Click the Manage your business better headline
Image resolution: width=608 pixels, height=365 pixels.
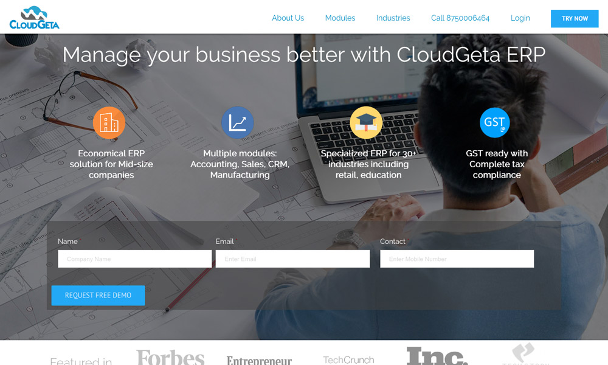point(304,55)
